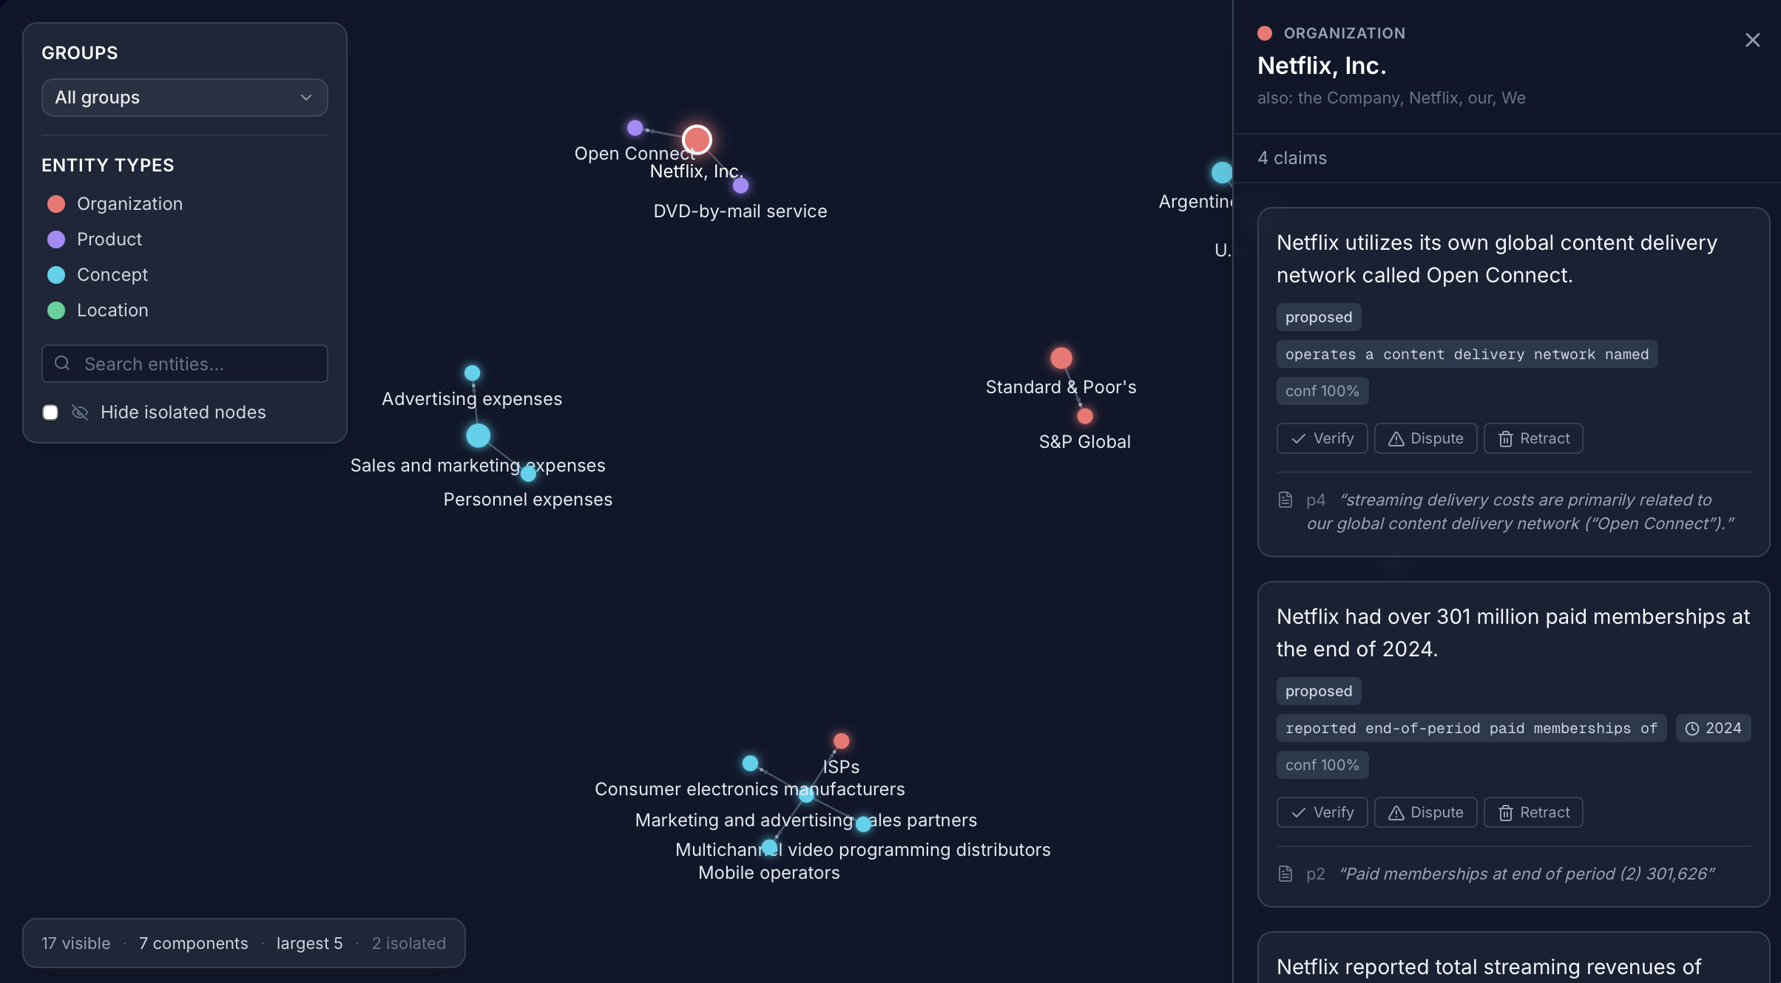Select the DVD-by-mail service node
Viewport: 1781px width, 983px height.
pyautogui.click(x=740, y=186)
